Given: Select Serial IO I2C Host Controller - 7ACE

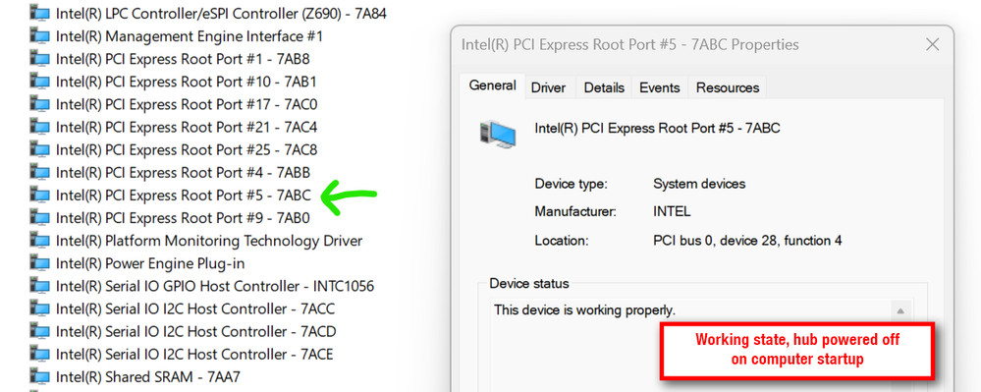Looking at the screenshot, I should click(x=194, y=355).
